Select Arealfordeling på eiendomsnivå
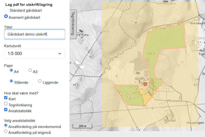Viewport: 205px width, 137px height. point(6,125)
